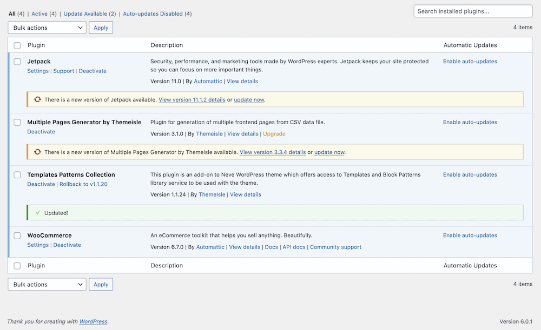Toggle the select-all plugins checkbox in header
The height and width of the screenshot is (330, 541).
tap(17, 45)
